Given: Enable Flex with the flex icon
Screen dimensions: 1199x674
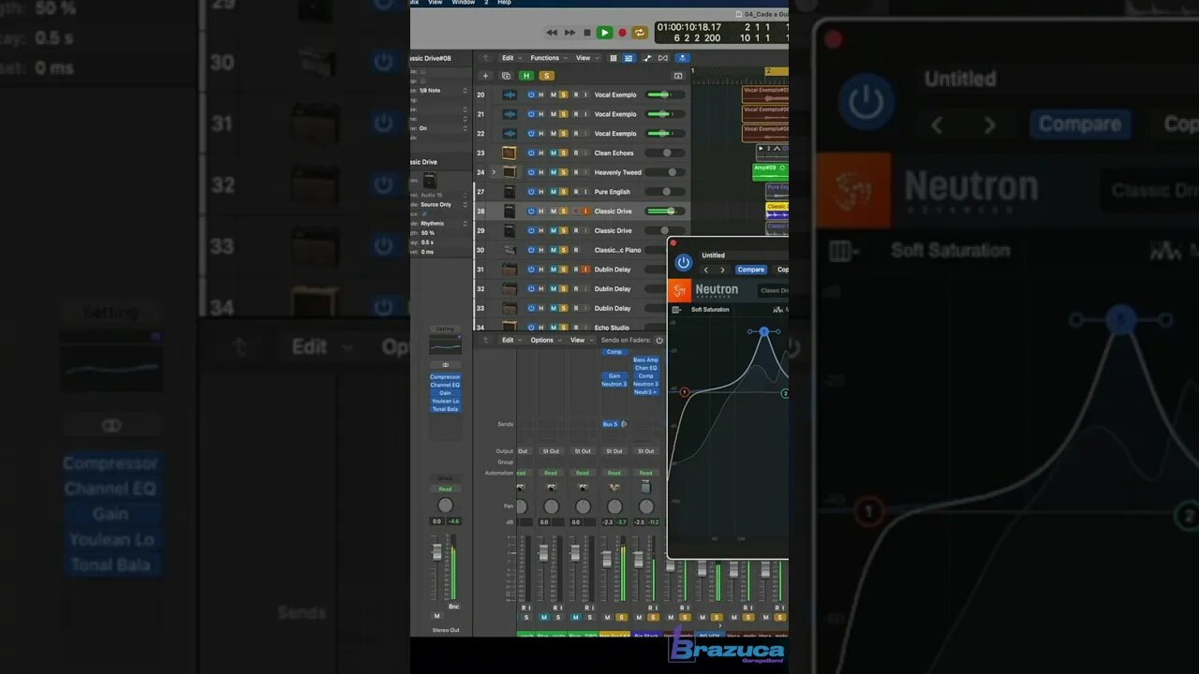Looking at the screenshot, I should click(x=662, y=58).
